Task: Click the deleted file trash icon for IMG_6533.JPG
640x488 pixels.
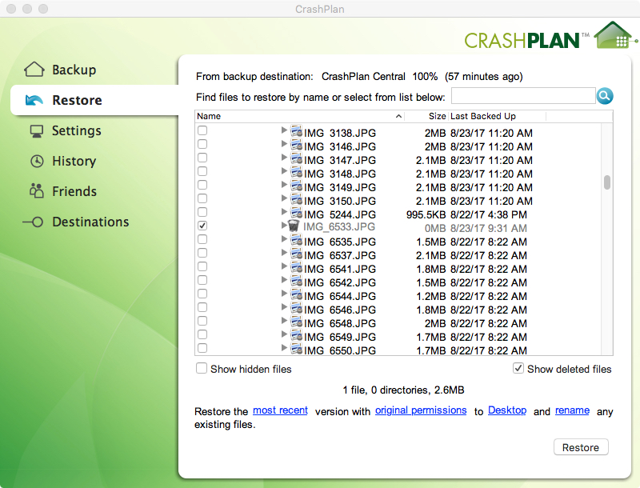Action: pos(294,226)
